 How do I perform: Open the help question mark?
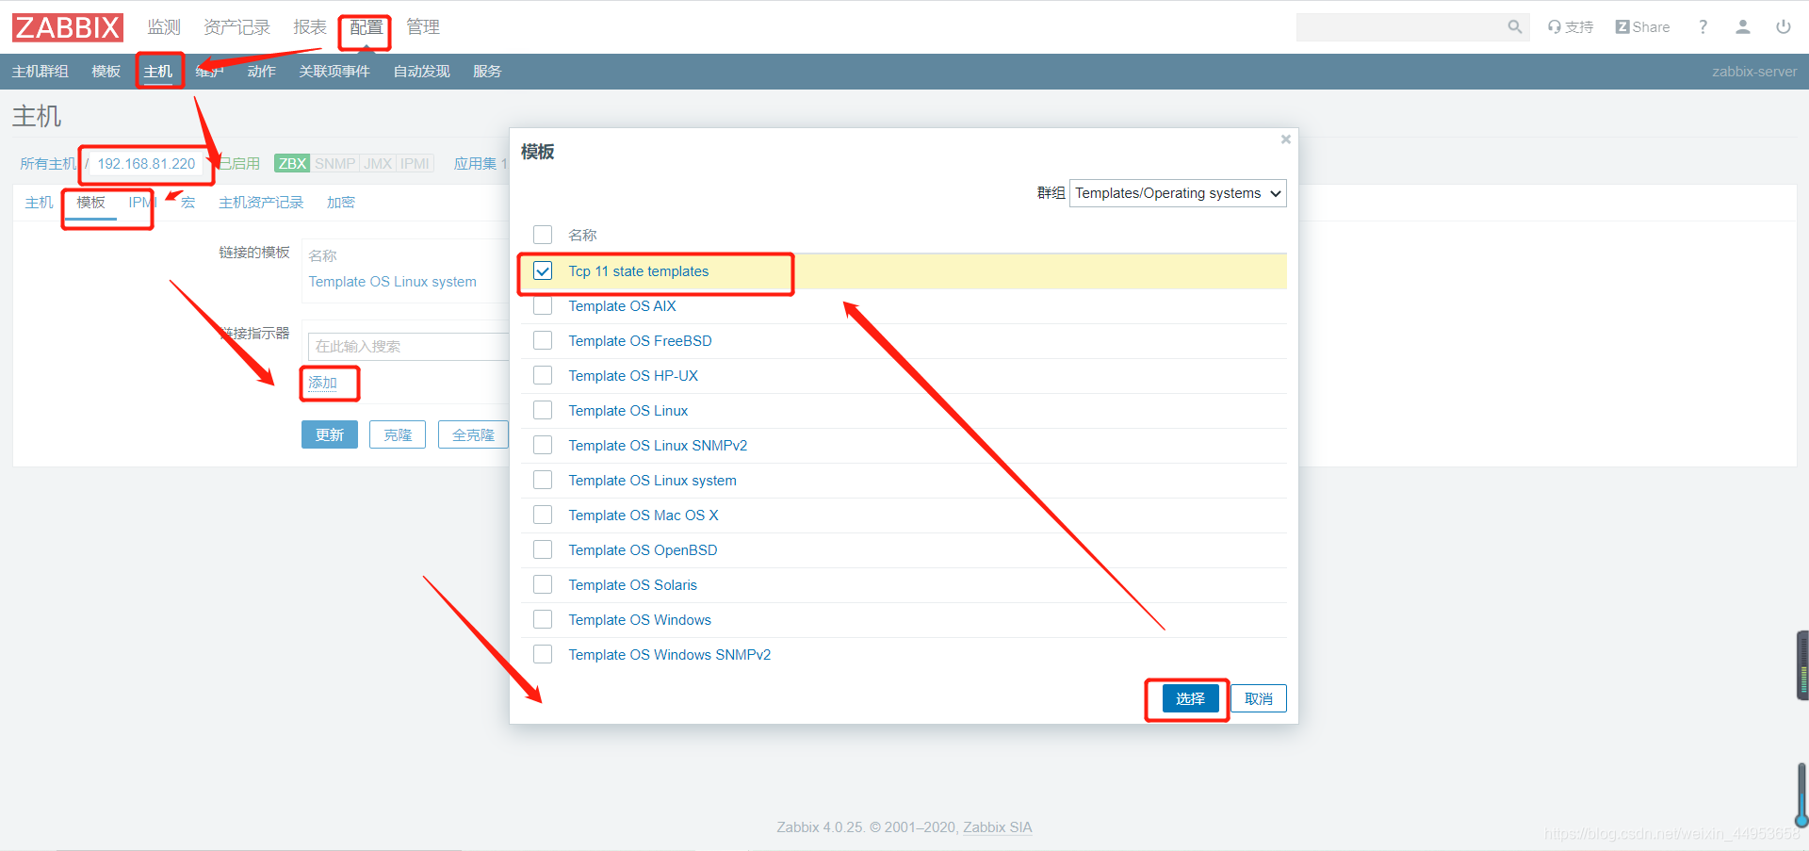click(x=1703, y=27)
